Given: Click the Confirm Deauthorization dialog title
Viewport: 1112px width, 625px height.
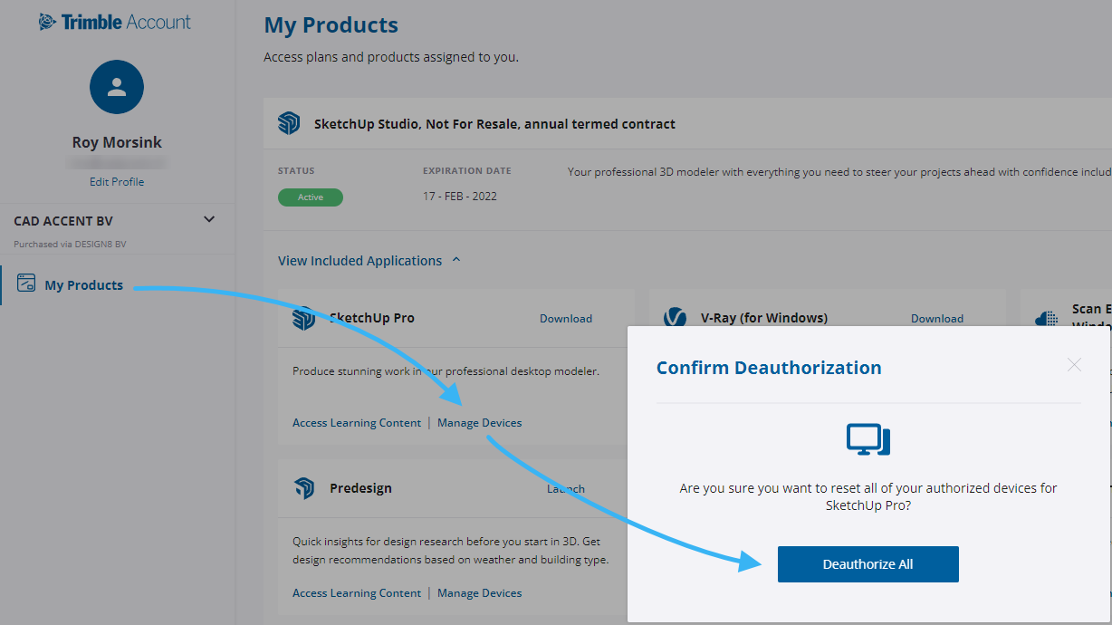Looking at the screenshot, I should (769, 368).
